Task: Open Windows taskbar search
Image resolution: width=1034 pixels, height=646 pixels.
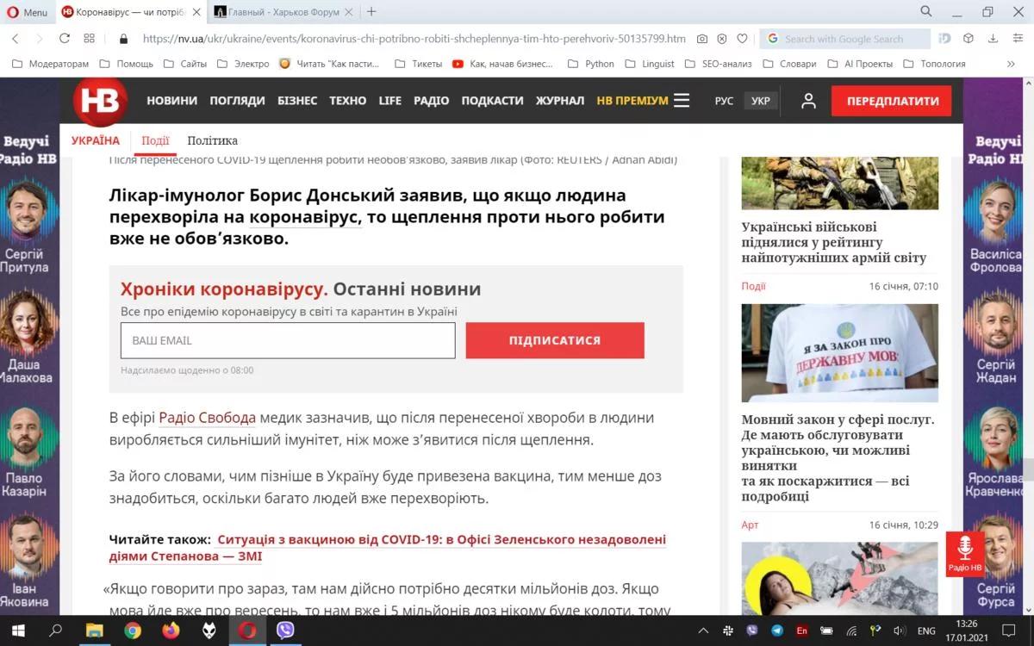Action: click(x=55, y=630)
